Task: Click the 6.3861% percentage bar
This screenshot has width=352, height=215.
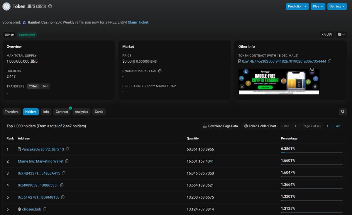Action: [312, 153]
